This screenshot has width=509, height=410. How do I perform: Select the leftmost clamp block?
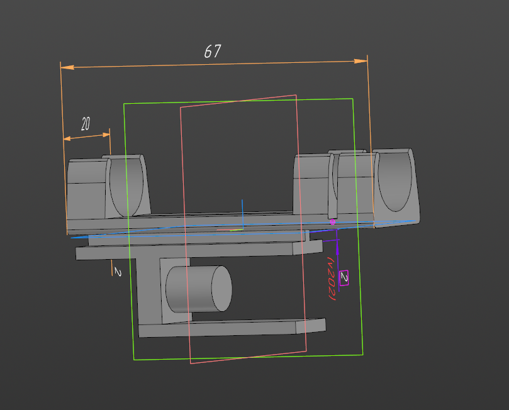(x=87, y=189)
